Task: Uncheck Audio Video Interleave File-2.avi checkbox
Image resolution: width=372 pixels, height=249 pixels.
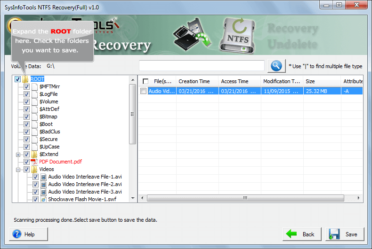Action: pos(36,184)
